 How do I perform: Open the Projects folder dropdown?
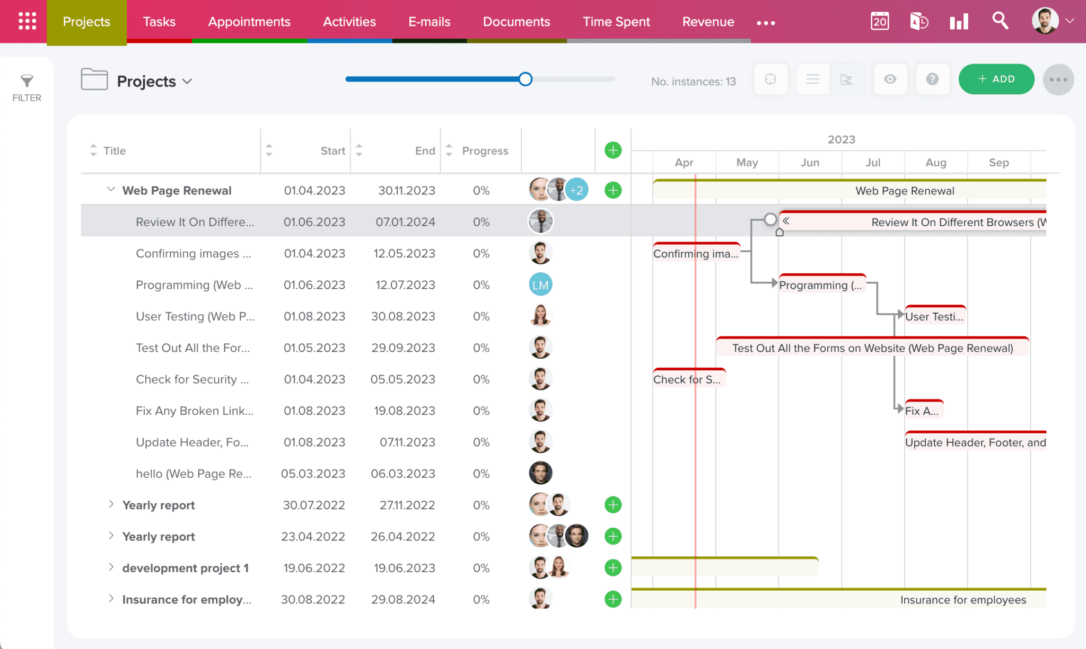188,81
